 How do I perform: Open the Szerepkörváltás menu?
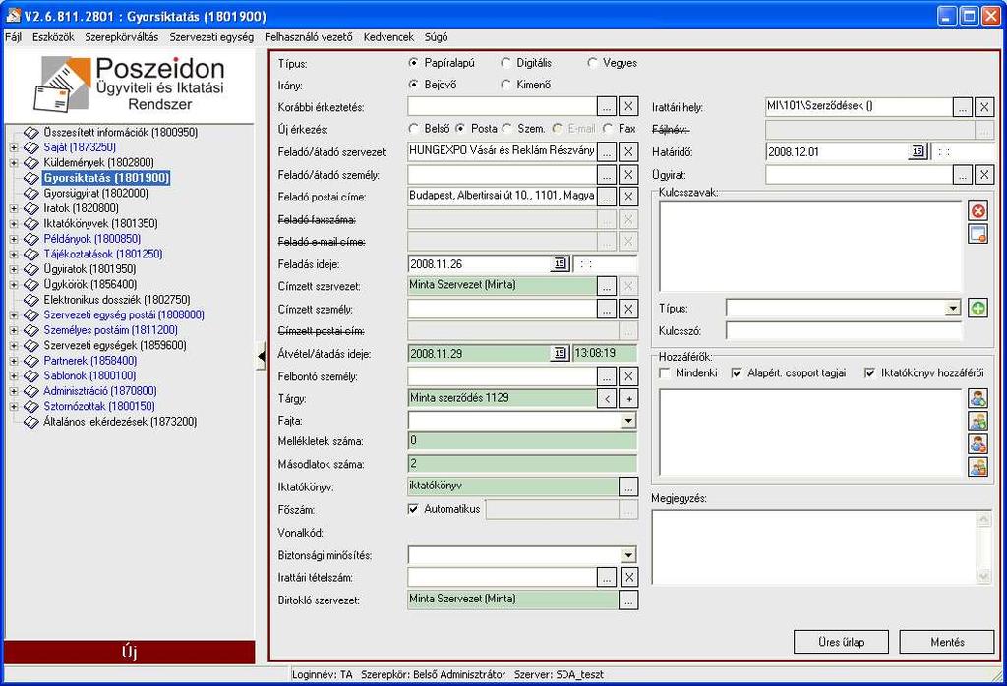[121, 37]
